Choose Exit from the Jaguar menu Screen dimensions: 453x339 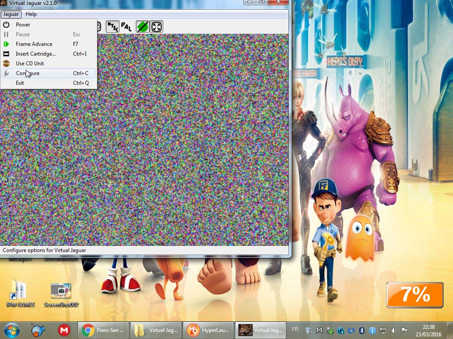[x=49, y=83]
